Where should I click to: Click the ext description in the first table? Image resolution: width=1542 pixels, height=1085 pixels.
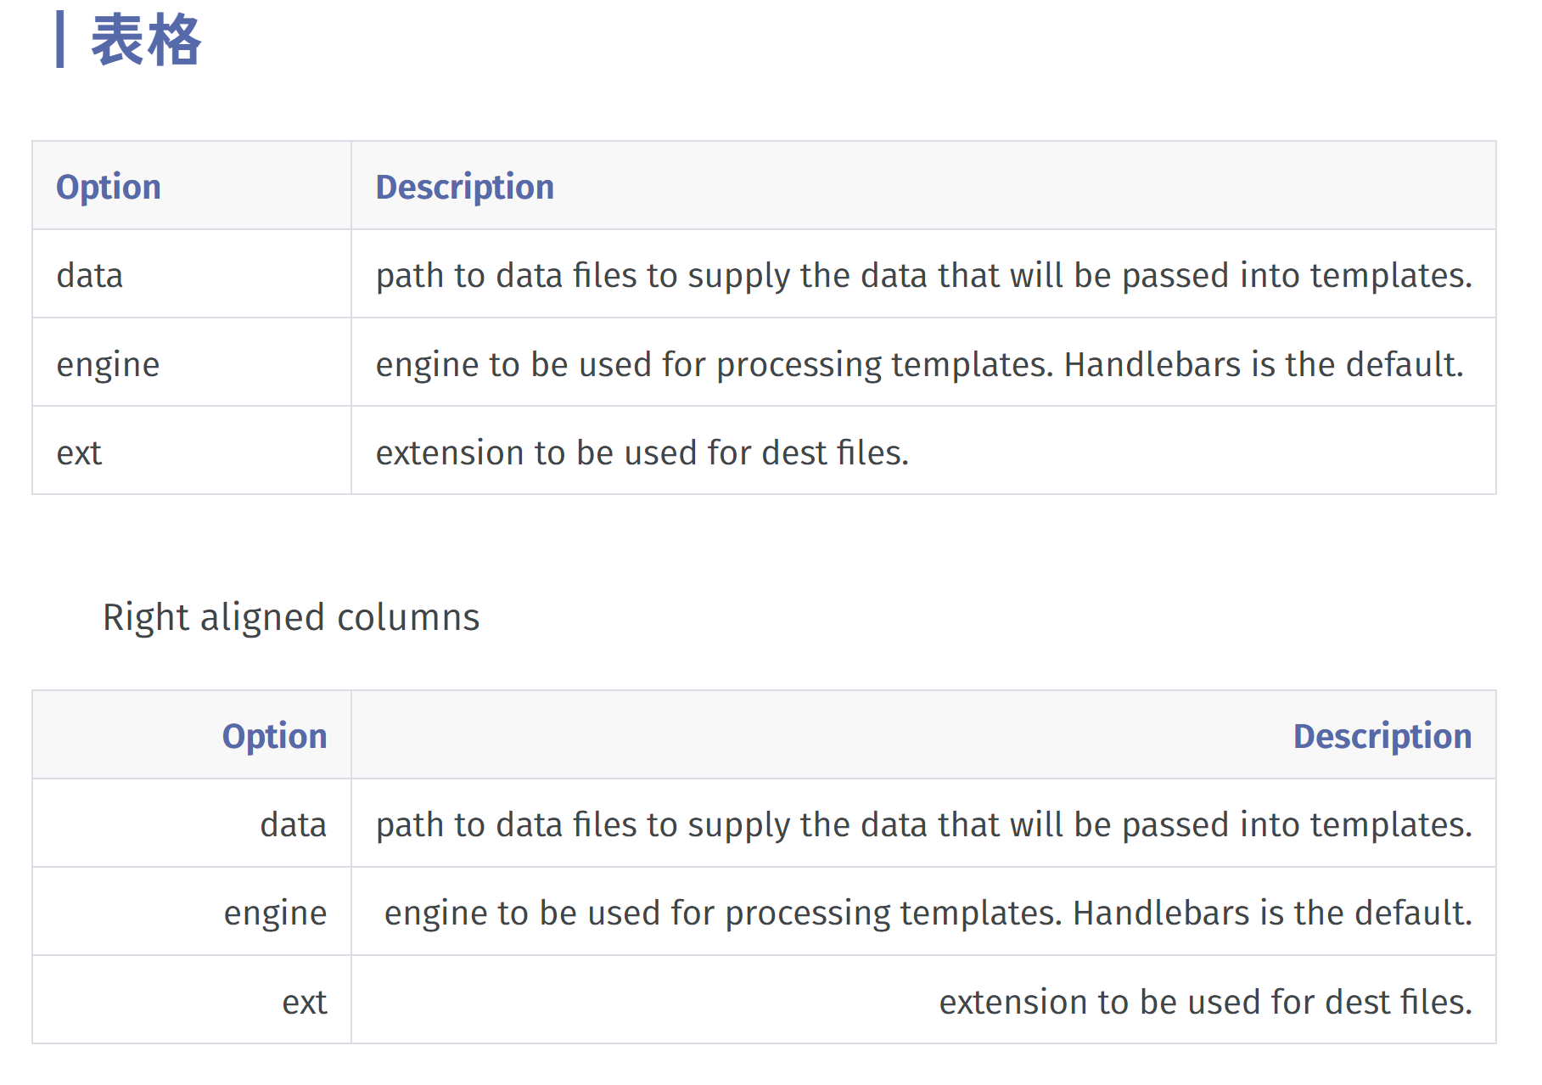[x=642, y=453]
